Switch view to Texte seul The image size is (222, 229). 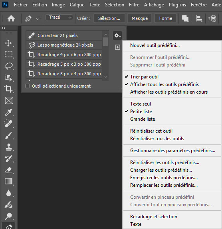coord(141,104)
